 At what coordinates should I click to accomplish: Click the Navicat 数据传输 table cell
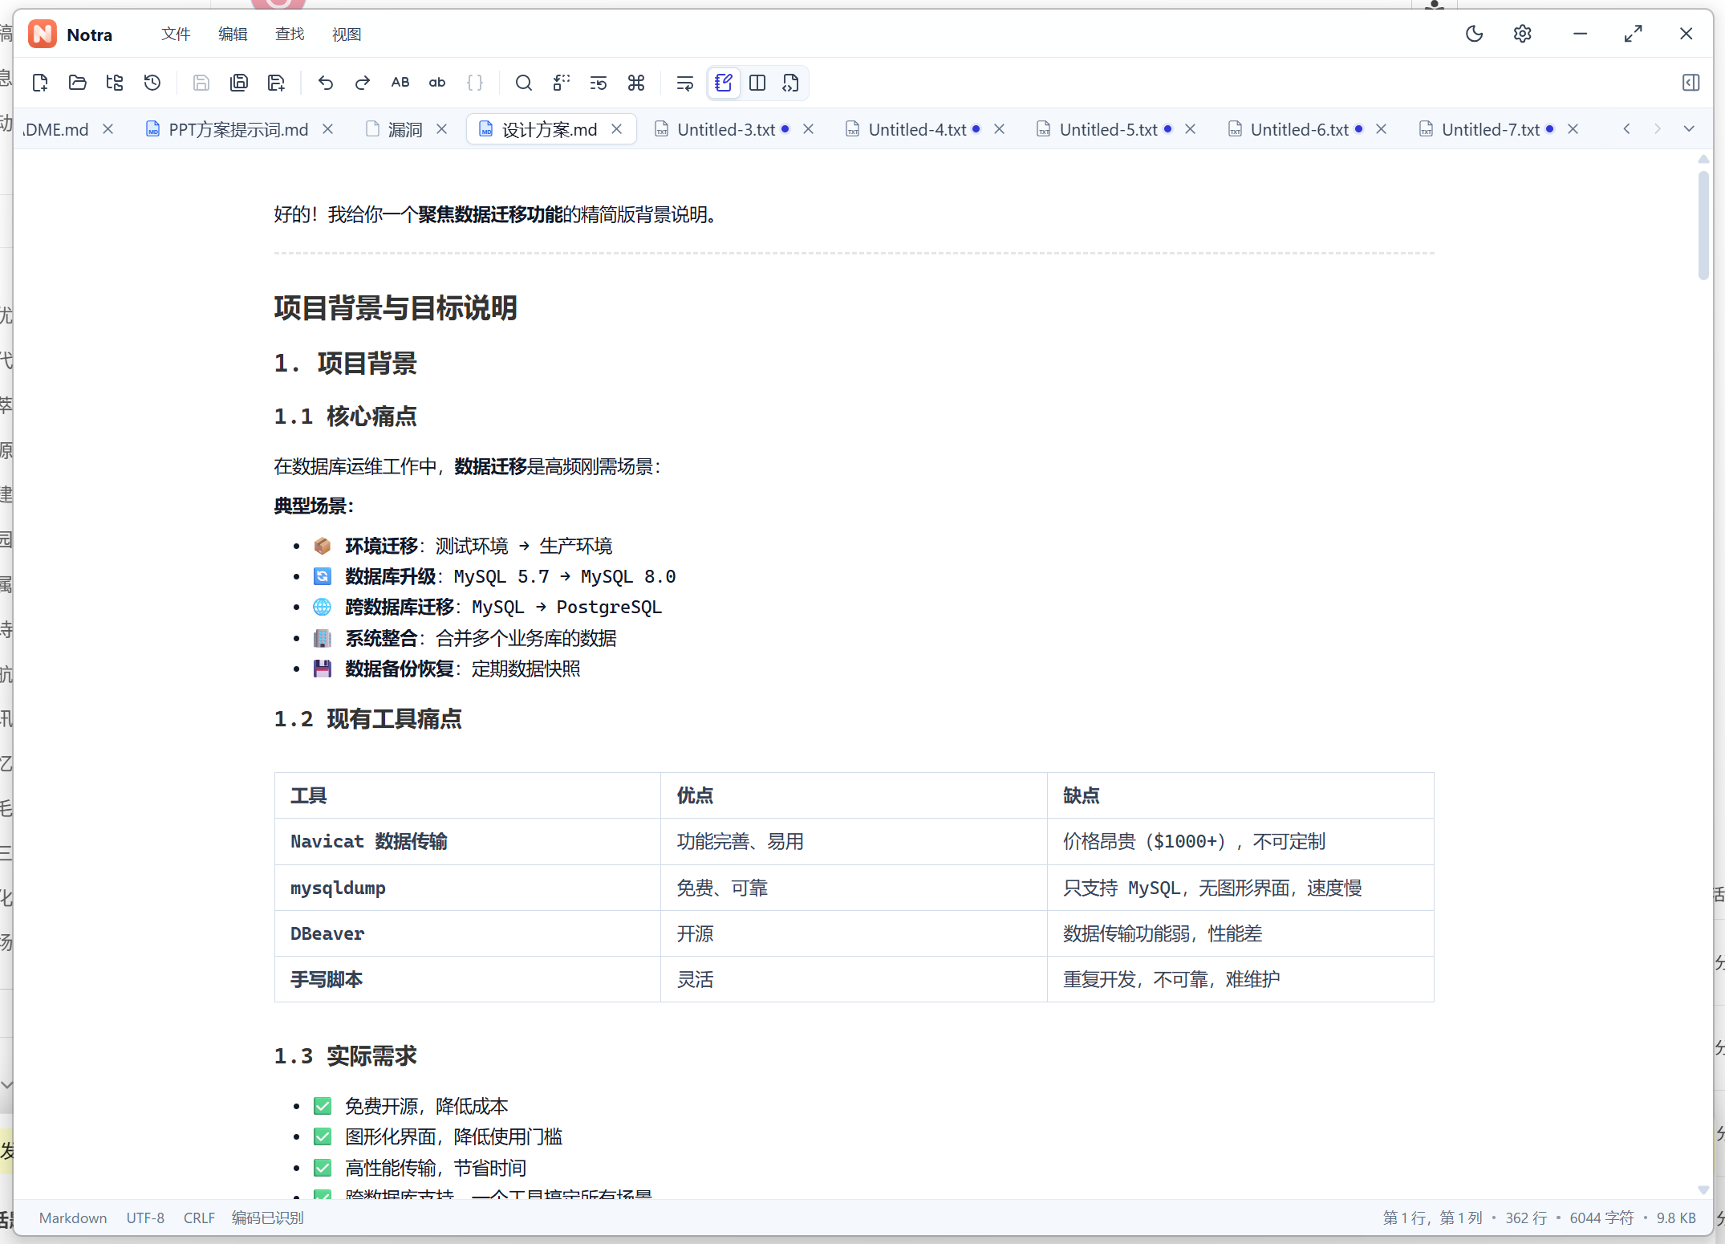468,841
